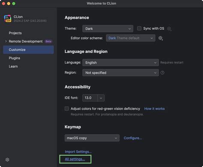The height and width of the screenshot is (167, 203).
Task: Open the All settings... link
Action: click(75, 159)
